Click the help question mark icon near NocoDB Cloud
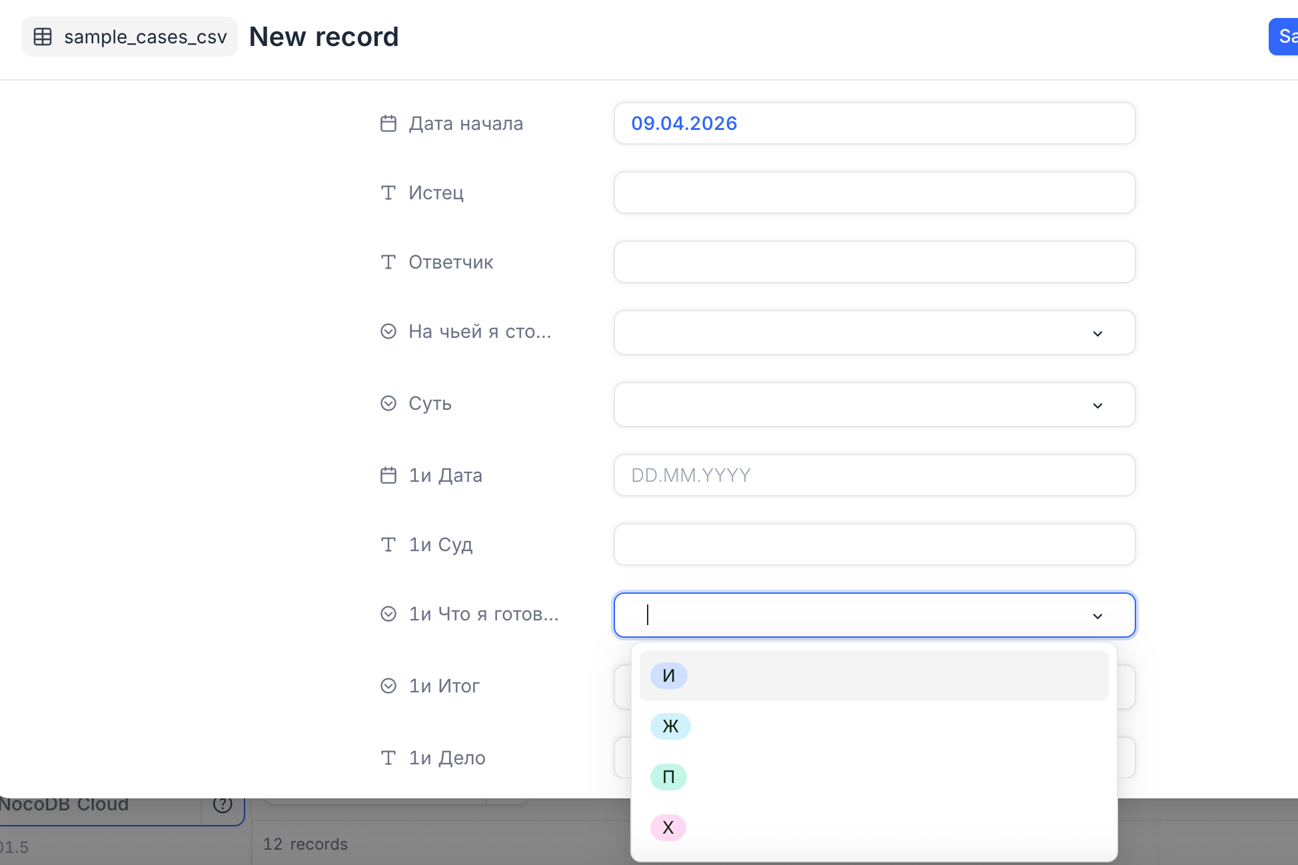The height and width of the screenshot is (865, 1298). click(x=223, y=804)
